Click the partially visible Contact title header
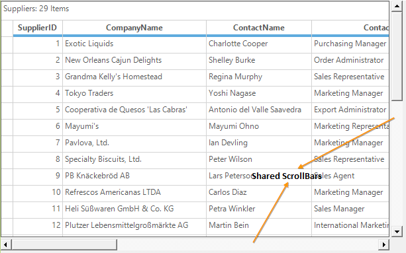This screenshot has width=406, height=253. [x=350, y=28]
